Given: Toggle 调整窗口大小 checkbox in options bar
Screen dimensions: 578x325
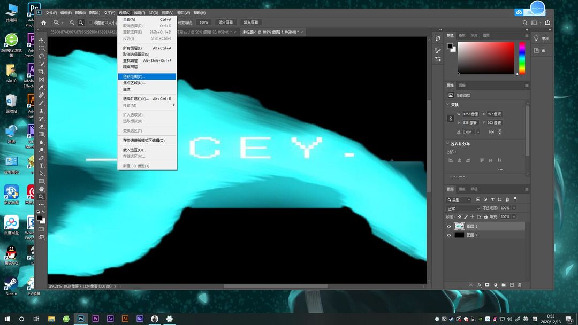Looking at the screenshot, I should tap(90, 22).
